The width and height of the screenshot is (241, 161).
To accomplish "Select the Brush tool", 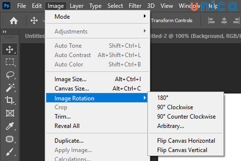I will click(10, 152).
